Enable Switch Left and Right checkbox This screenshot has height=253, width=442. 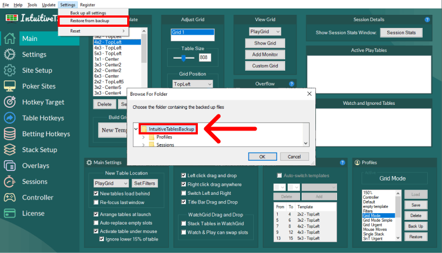click(184, 193)
